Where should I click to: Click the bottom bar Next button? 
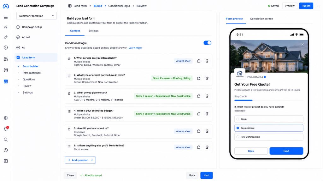206,175
